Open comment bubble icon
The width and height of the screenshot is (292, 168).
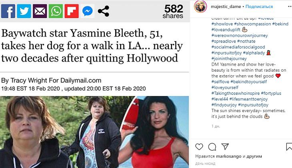pyautogui.click(x=212, y=147)
